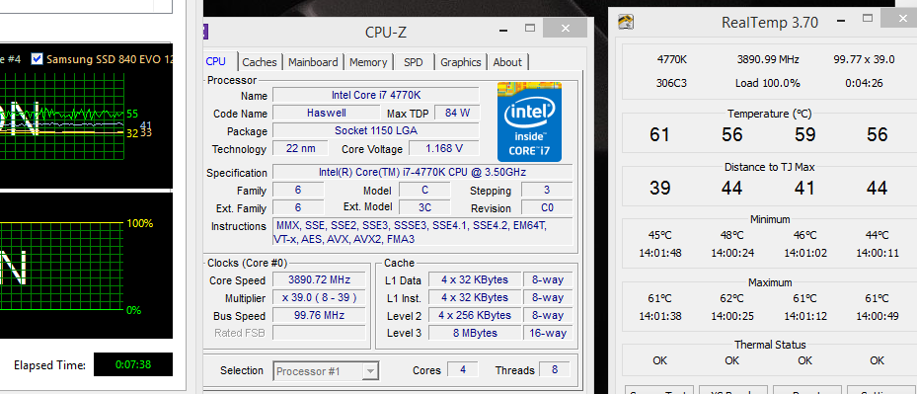Image resolution: width=917 pixels, height=394 pixels.
Task: Click the Temperature (°C) heading
Action: pos(770,115)
